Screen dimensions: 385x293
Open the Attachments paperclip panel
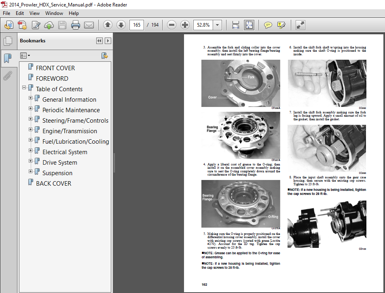pyautogui.click(x=8, y=76)
